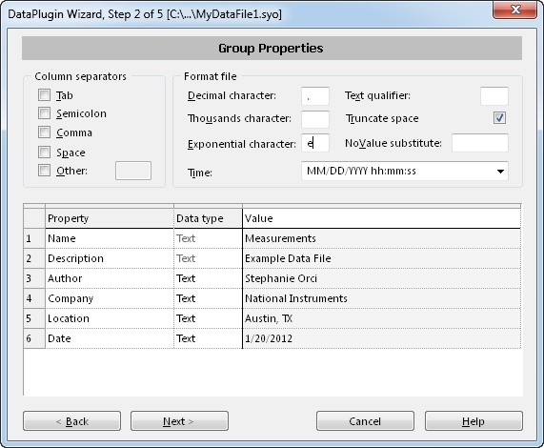The height and width of the screenshot is (448, 544).
Task: Click the Name property cell
Action: [110, 238]
